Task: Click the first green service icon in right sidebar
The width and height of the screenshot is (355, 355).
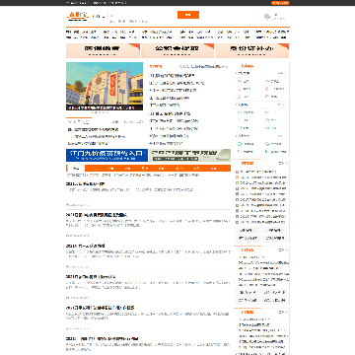Action: [x=240, y=144]
